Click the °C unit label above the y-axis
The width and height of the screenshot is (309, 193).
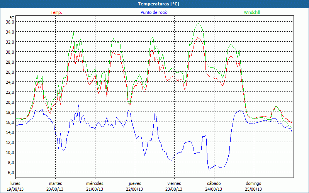point(12,17)
